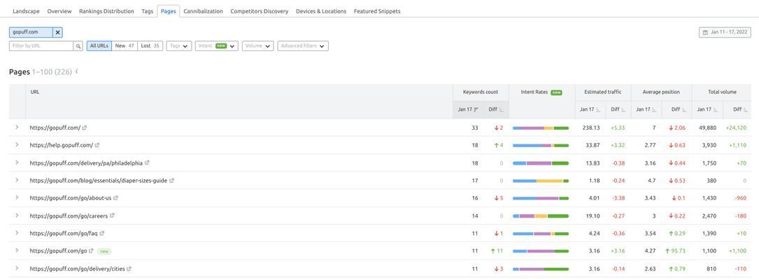Sort by Average position Jan 17 column

point(646,110)
